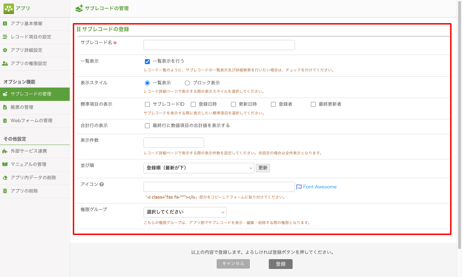Image resolution: width=462 pixels, height=277 pixels.
Task: Check the 登録日時 checkbox
Action: point(193,104)
